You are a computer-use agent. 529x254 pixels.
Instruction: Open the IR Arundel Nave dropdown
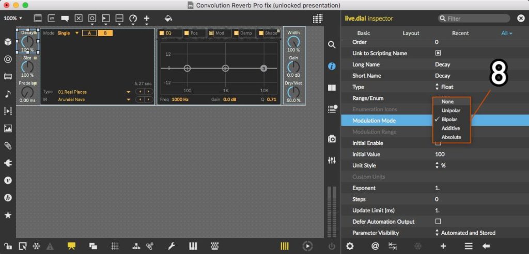click(94, 99)
